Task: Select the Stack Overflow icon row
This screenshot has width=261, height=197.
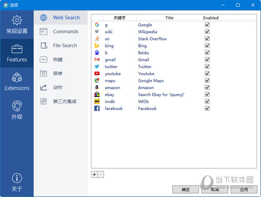Action: (x=97, y=39)
